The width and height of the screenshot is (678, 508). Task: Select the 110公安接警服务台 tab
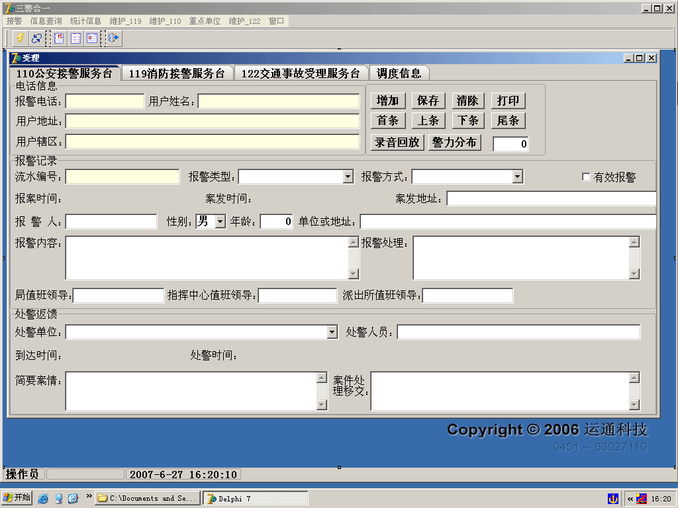64,73
